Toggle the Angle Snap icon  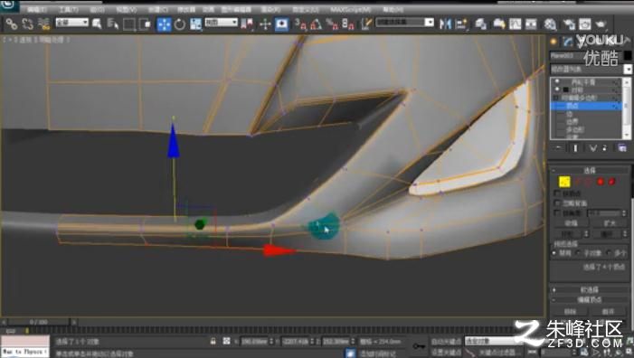pos(316,24)
